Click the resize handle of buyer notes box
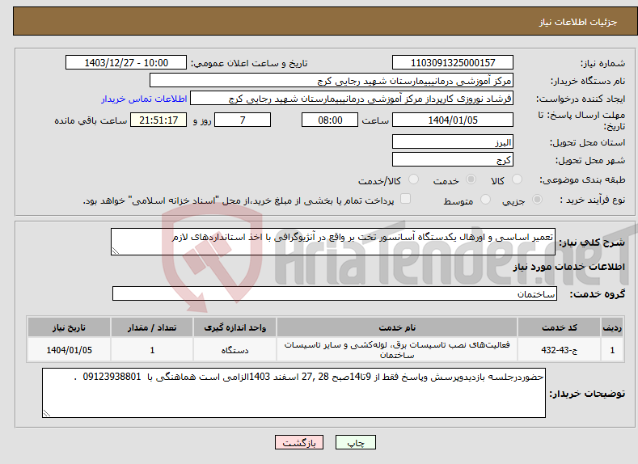This screenshot has width=638, height=464. click(47, 413)
